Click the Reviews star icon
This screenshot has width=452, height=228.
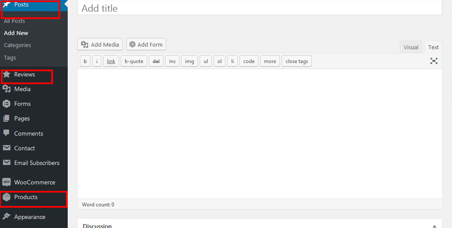click(6, 75)
